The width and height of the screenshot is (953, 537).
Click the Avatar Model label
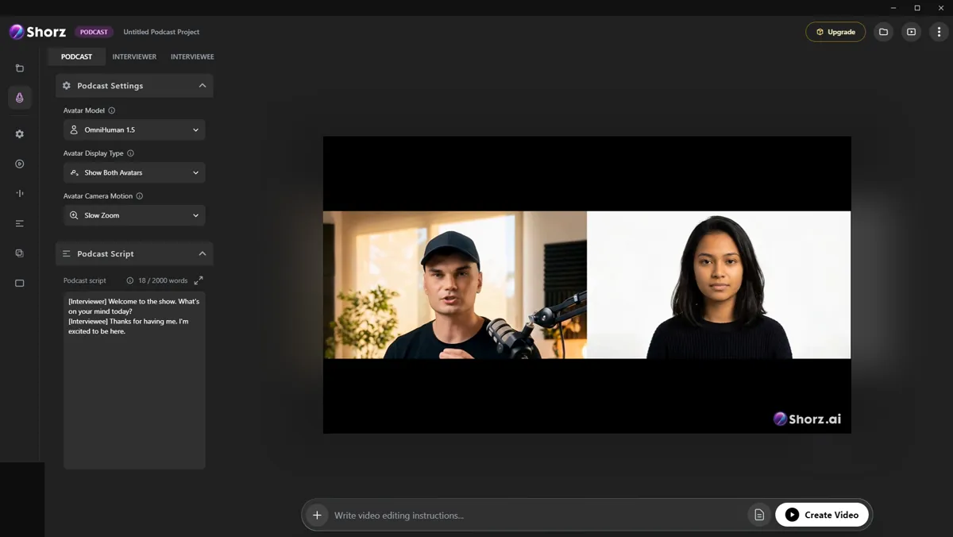pyautogui.click(x=83, y=110)
